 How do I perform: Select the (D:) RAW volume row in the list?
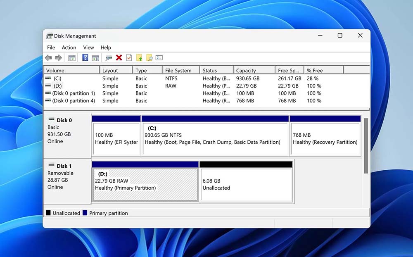(x=58, y=86)
